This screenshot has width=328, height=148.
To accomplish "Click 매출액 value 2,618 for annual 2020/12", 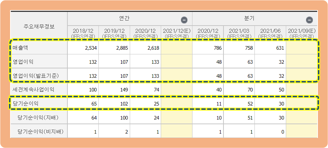I will [153, 48].
